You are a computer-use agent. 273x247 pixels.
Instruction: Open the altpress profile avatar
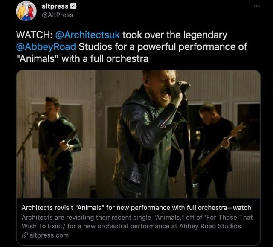pos(26,11)
